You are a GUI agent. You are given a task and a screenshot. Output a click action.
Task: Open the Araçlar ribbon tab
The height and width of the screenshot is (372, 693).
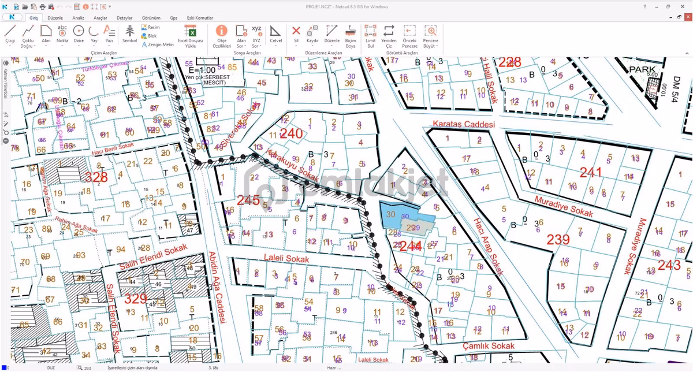100,18
